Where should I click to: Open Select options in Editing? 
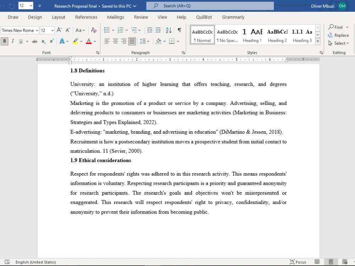(x=338, y=43)
